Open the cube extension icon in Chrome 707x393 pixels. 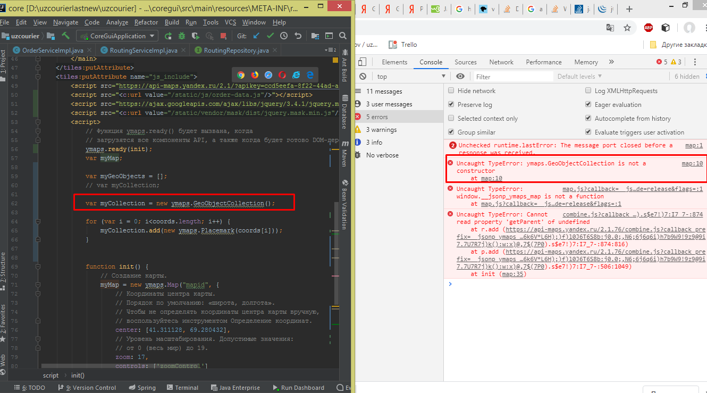point(666,28)
